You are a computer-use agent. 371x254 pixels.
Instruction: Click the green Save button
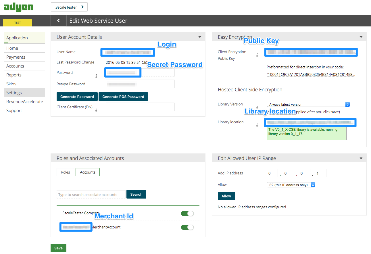coord(58,248)
